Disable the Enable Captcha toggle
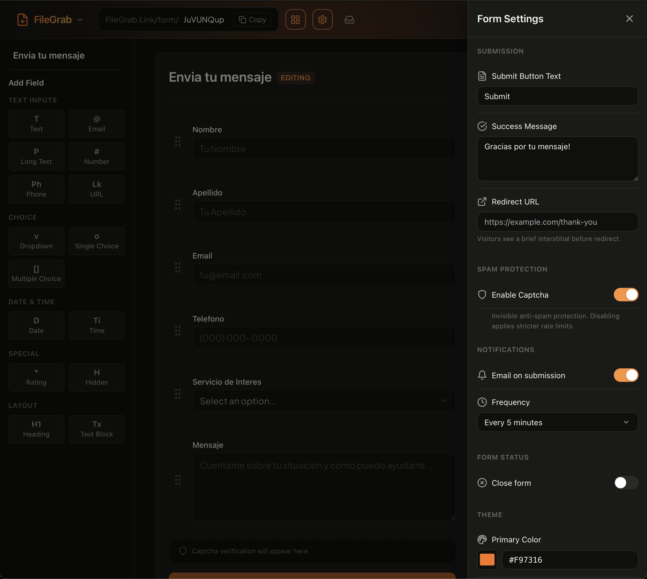Viewport: 647px width, 579px height. 626,295
